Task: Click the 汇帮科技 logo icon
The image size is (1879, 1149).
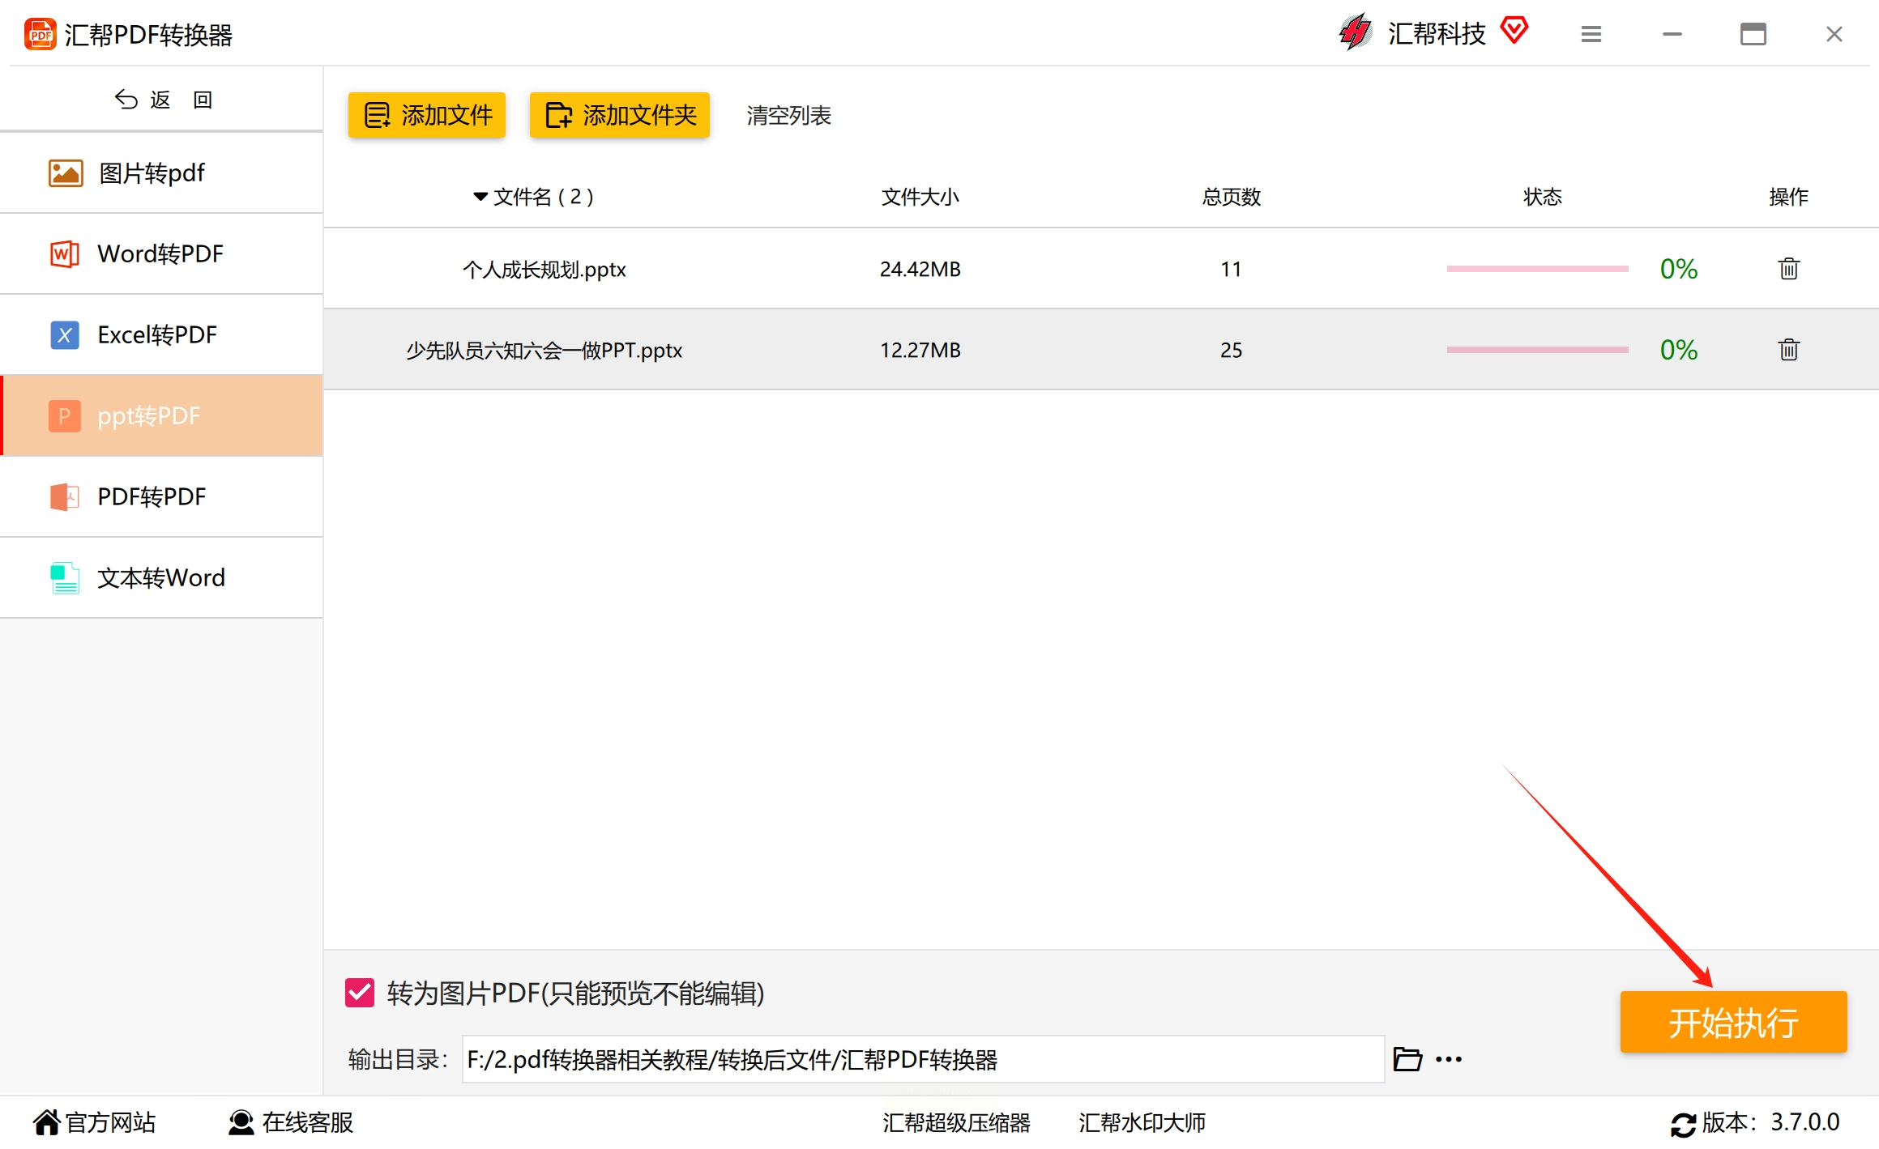Action: click(x=1355, y=32)
